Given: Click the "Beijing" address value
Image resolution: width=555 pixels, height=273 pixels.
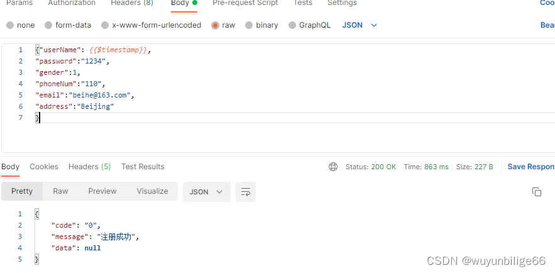Looking at the screenshot, I should point(96,106).
